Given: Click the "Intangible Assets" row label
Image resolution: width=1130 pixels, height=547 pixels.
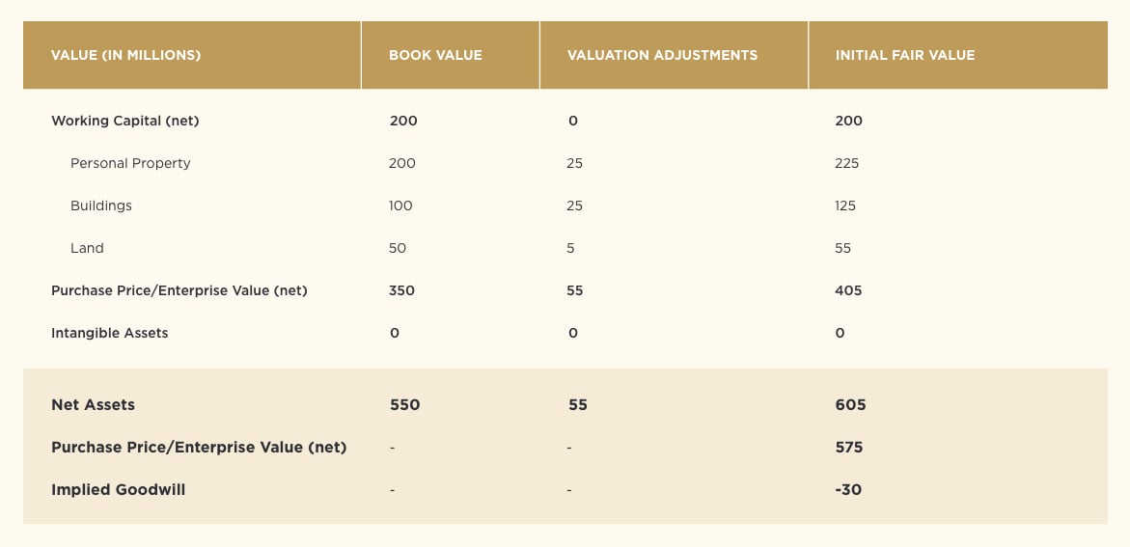Looking at the screenshot, I should point(110,334).
